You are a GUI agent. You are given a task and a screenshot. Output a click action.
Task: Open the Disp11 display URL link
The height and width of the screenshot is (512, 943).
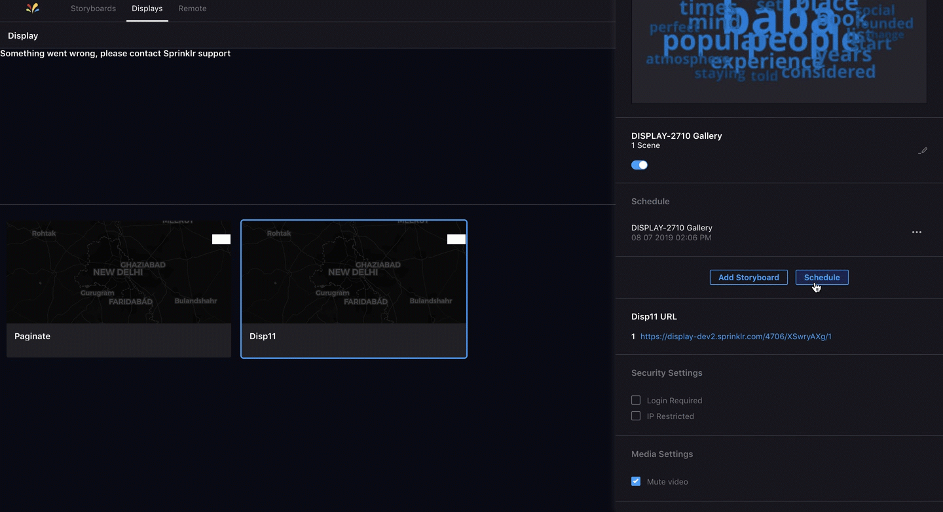[x=735, y=337]
